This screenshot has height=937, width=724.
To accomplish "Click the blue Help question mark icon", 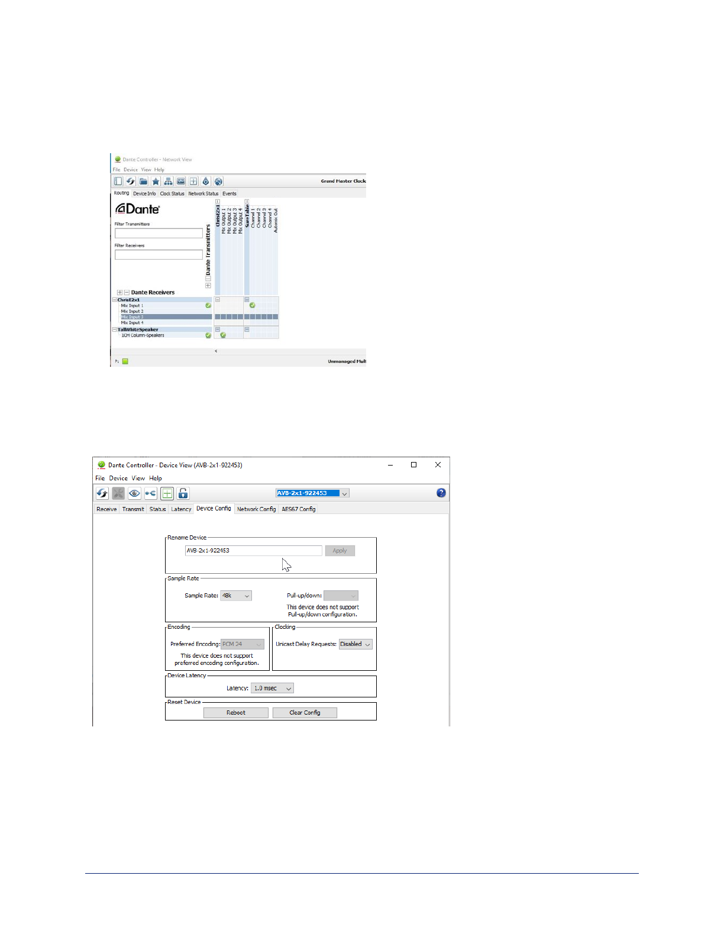I will (441, 493).
